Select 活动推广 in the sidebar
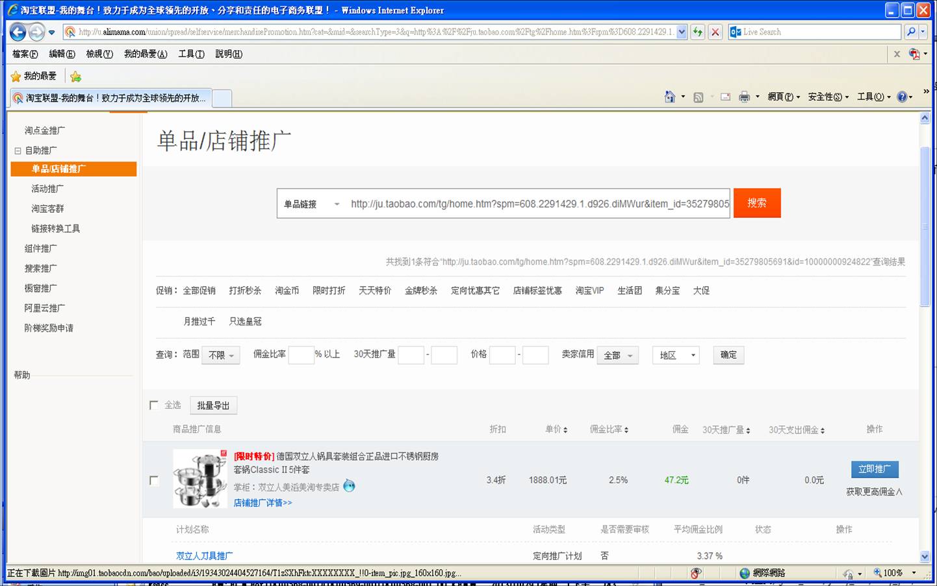The width and height of the screenshot is (937, 586). [x=47, y=189]
